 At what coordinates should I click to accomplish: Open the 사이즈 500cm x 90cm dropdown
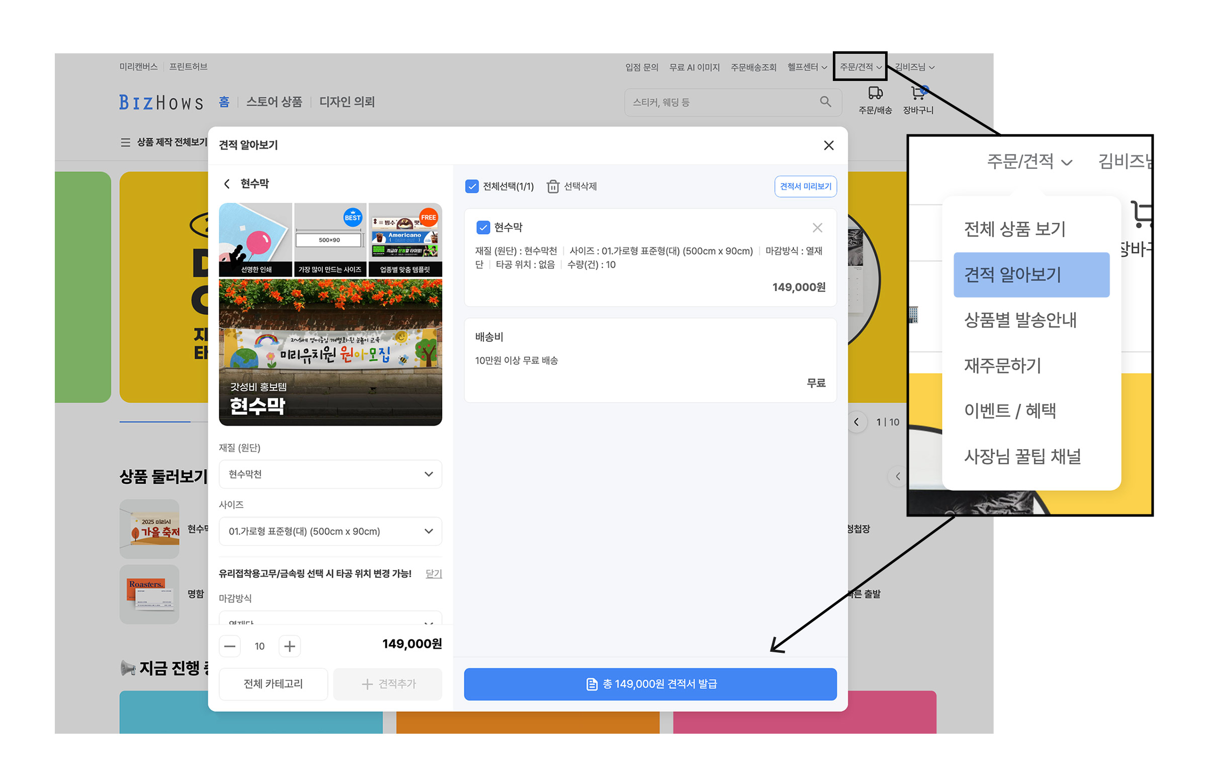click(x=330, y=531)
